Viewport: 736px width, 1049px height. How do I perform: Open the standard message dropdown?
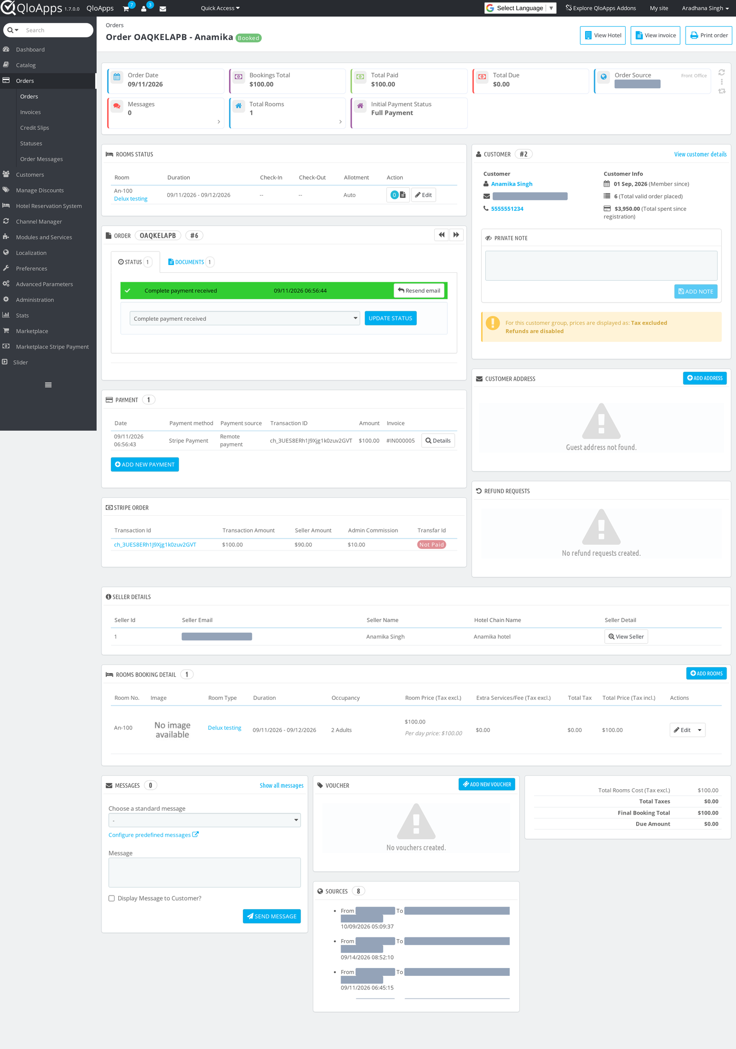point(205,820)
